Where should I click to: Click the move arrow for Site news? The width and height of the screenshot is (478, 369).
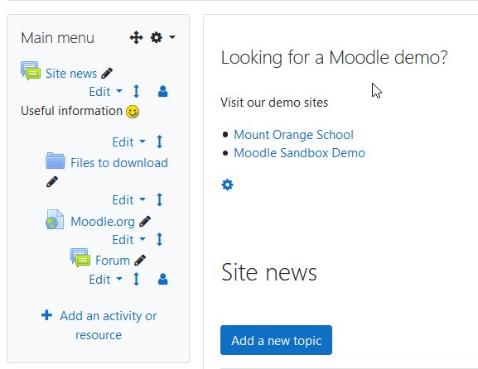pos(136,91)
